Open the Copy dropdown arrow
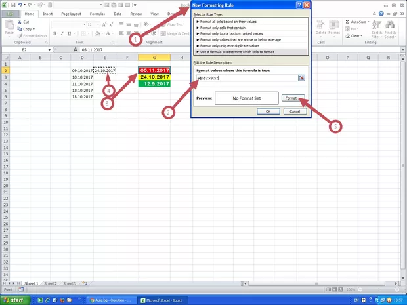407x305 pixels. (x=34, y=29)
